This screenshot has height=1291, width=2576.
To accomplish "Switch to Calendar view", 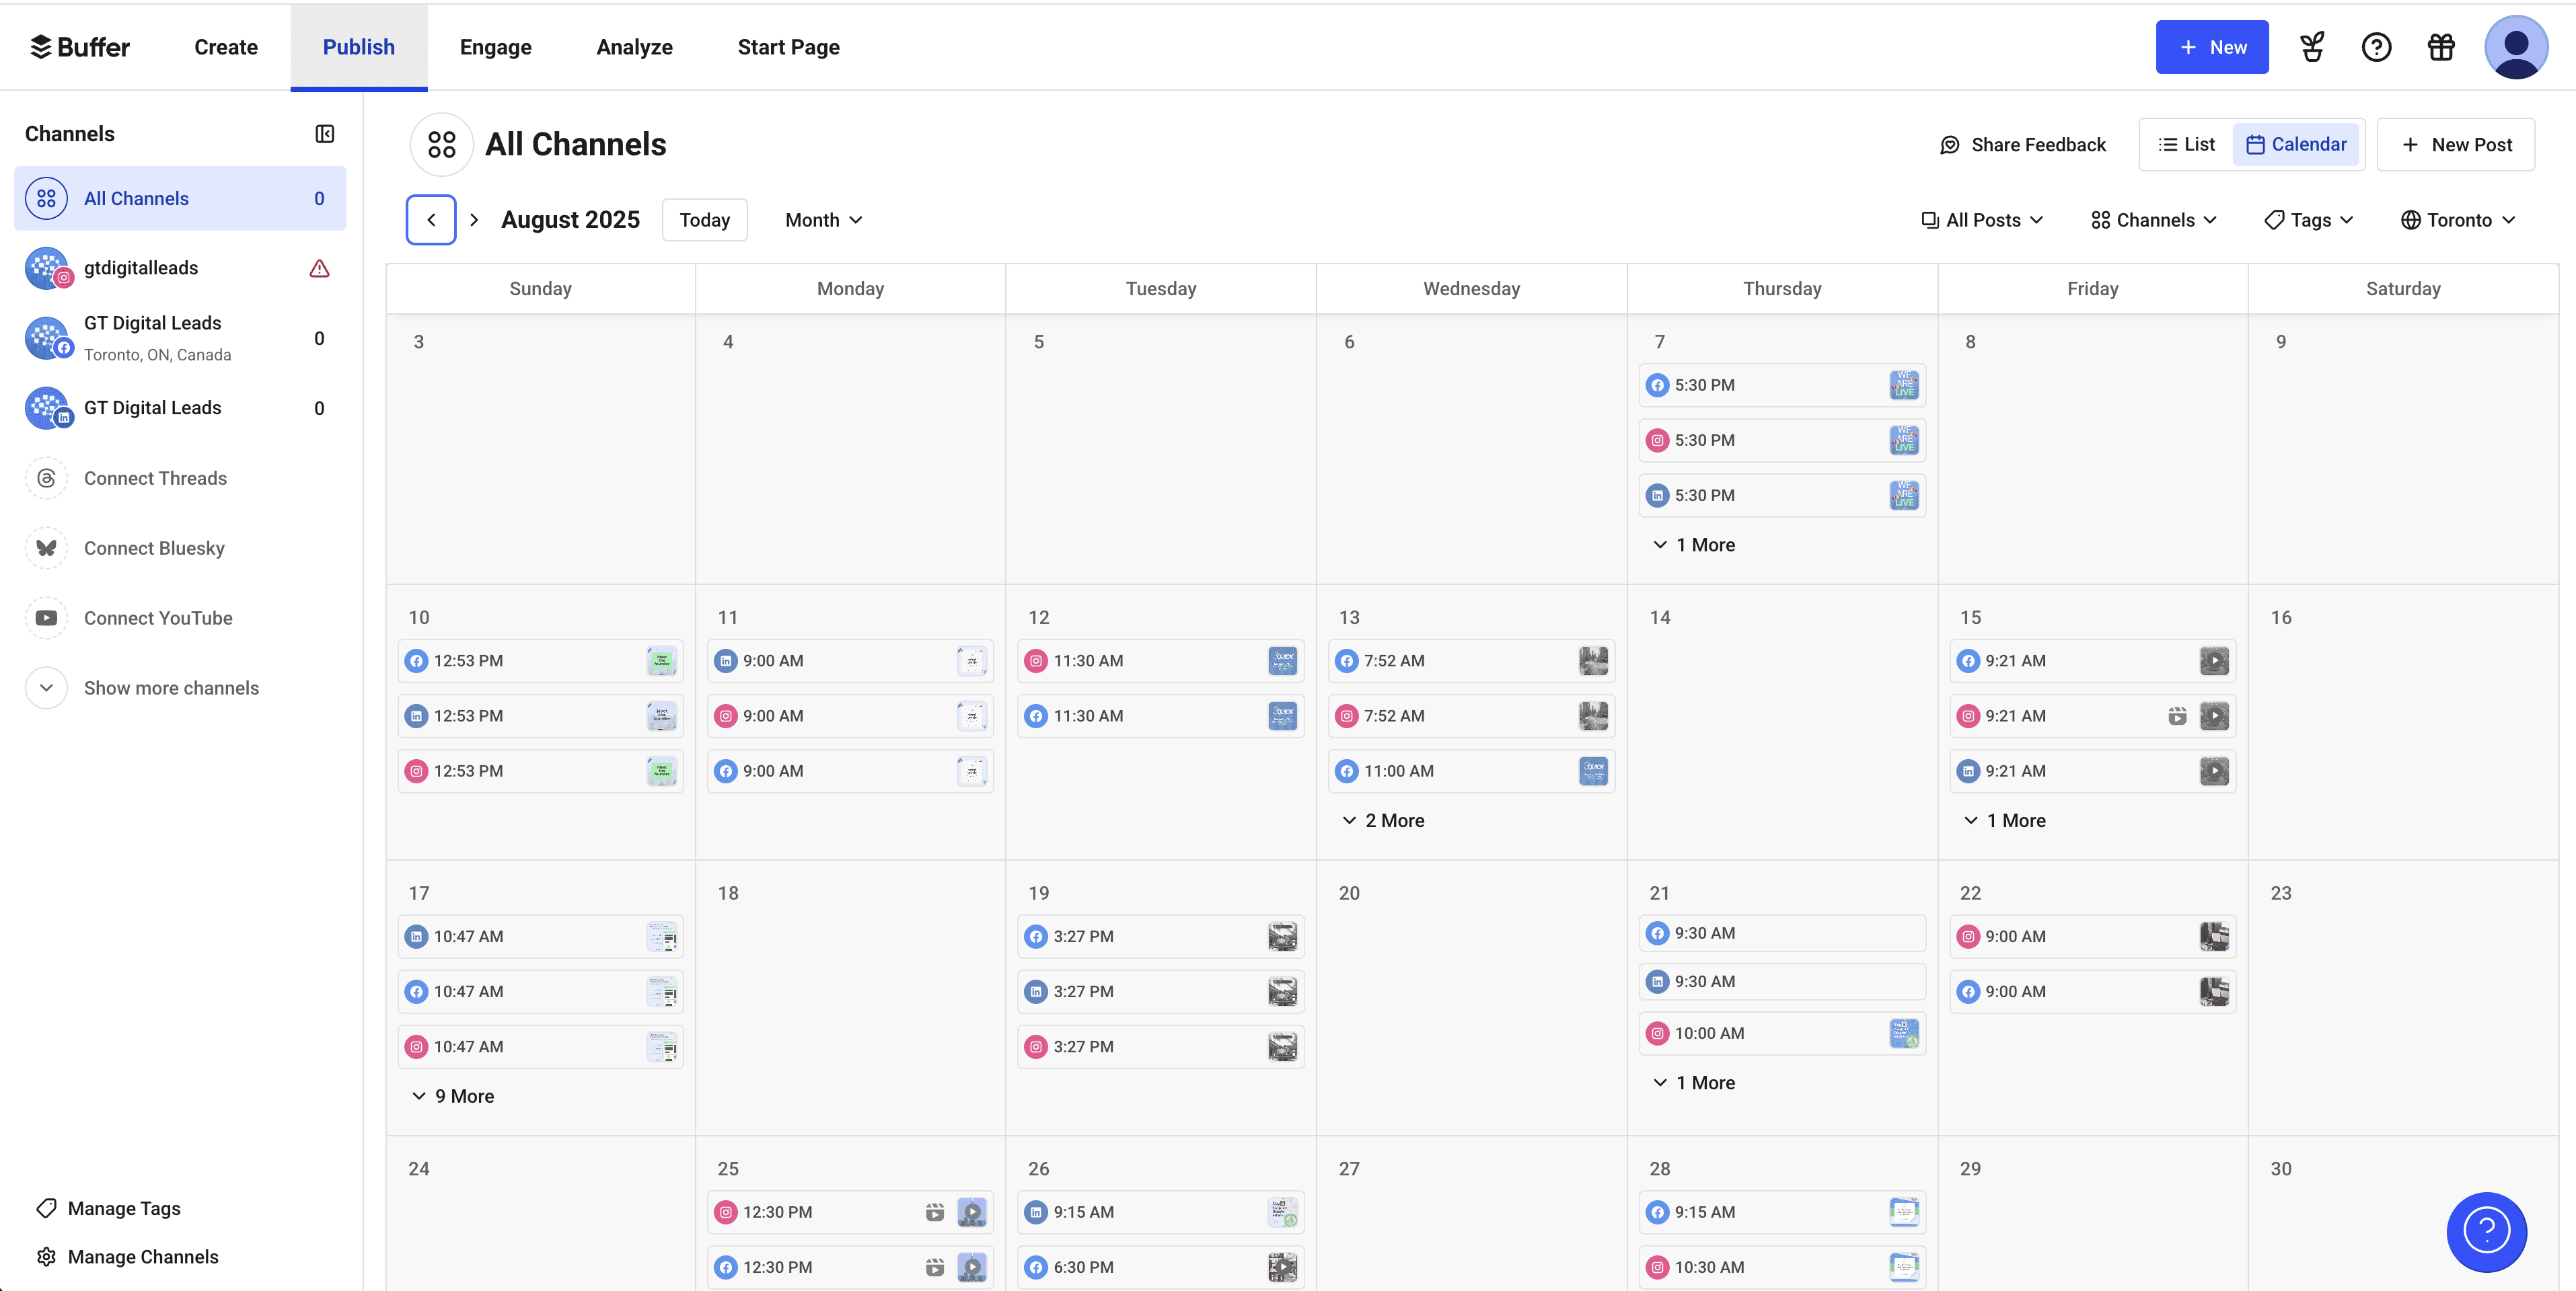I will (x=2296, y=144).
